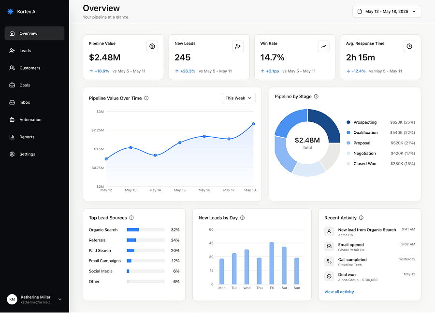
Task: Open Settings in the sidebar
Action: 34,154
